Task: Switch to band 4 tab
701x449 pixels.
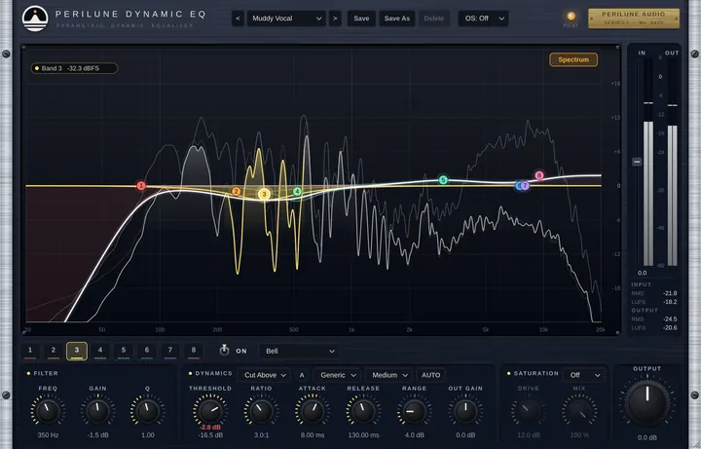Action: (x=100, y=351)
